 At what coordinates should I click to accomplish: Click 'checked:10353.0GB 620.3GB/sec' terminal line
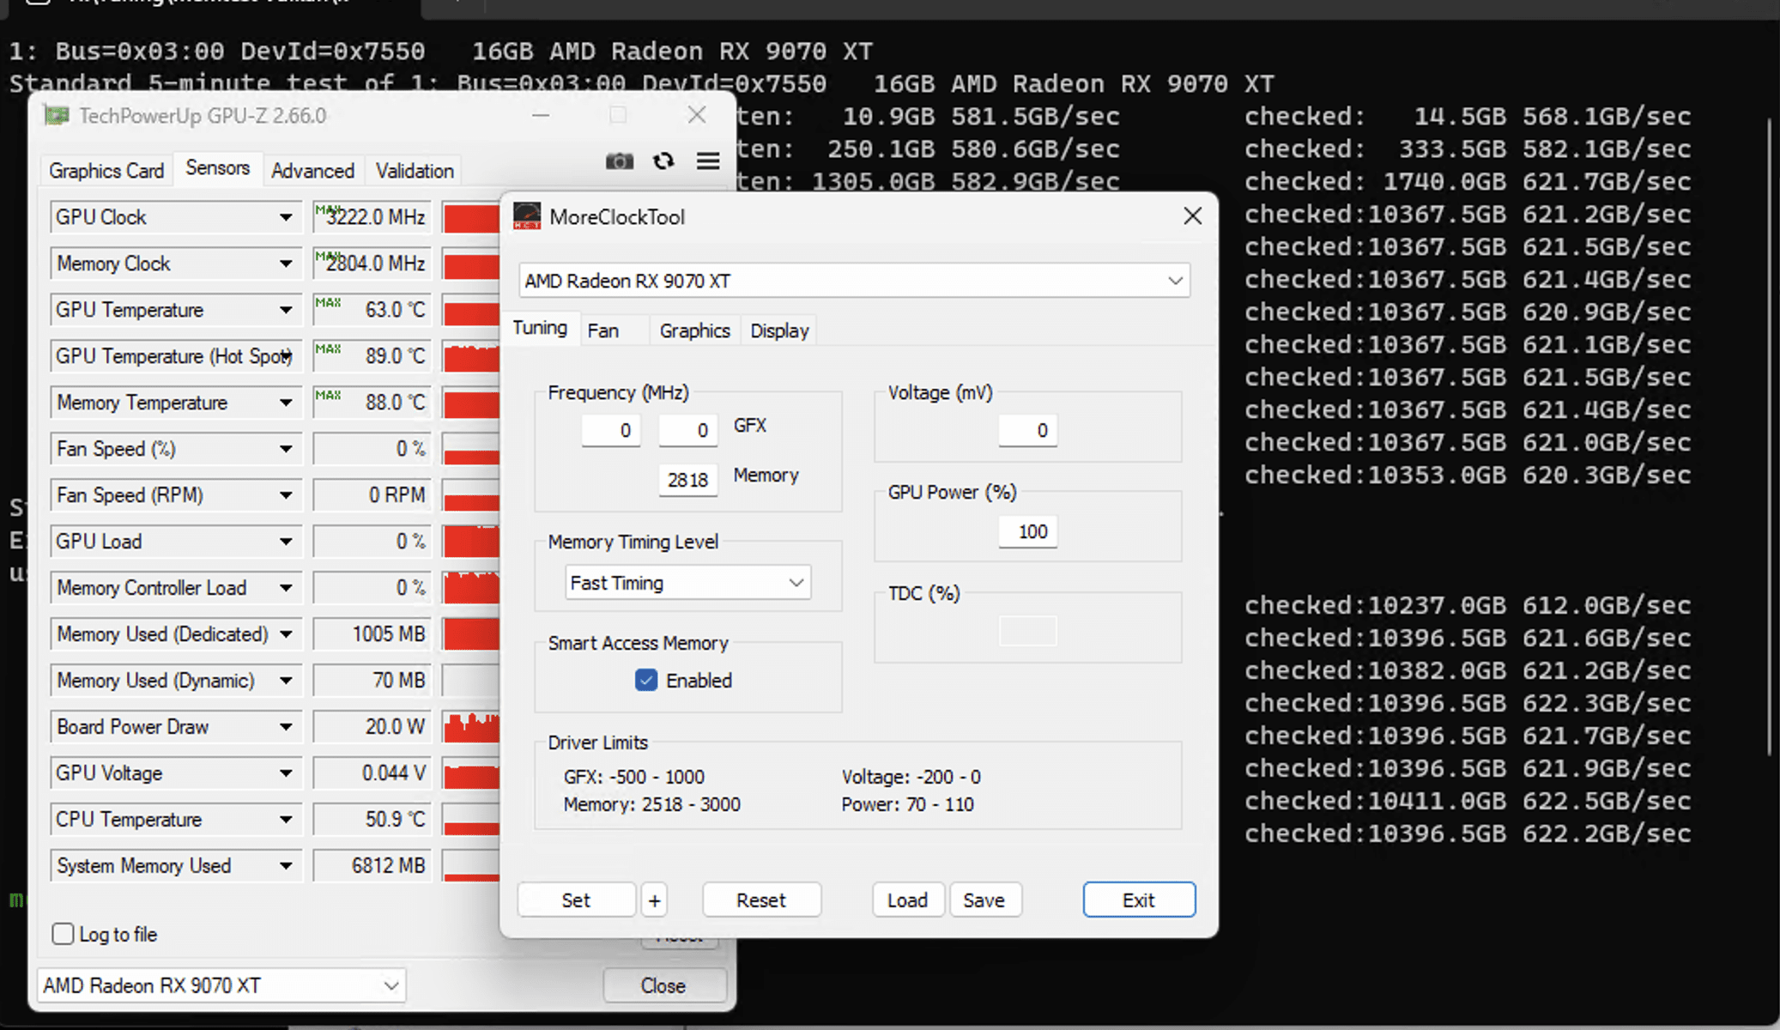click(x=1468, y=475)
